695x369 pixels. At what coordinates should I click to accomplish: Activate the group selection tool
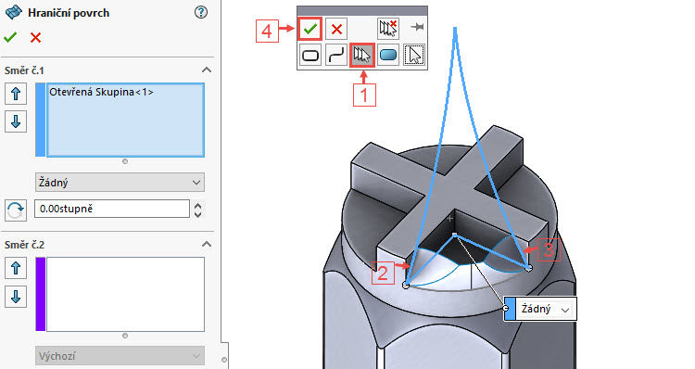click(362, 56)
